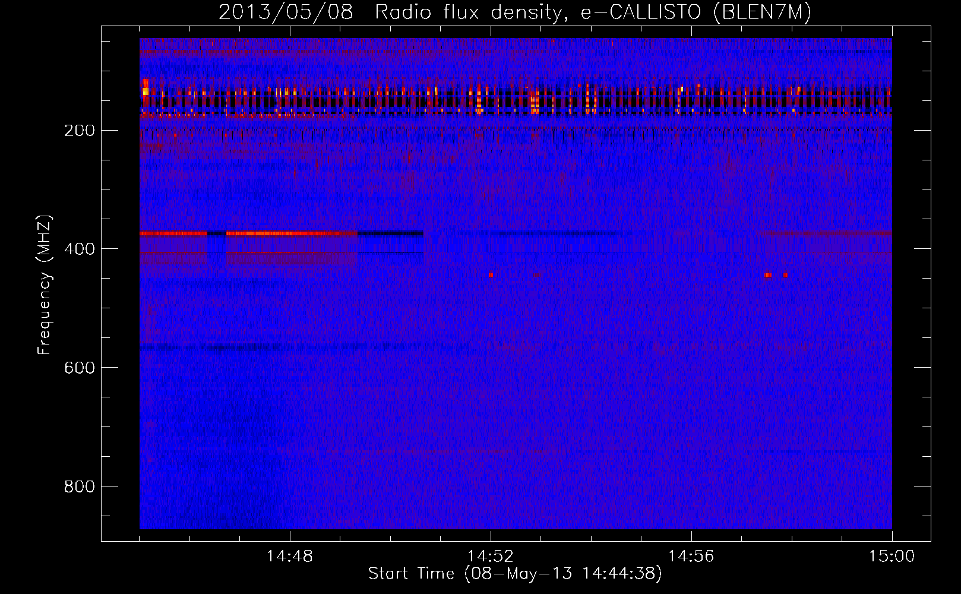The width and height of the screenshot is (961, 594).
Task: Select the "800" frequency tick label
Action: (79, 486)
